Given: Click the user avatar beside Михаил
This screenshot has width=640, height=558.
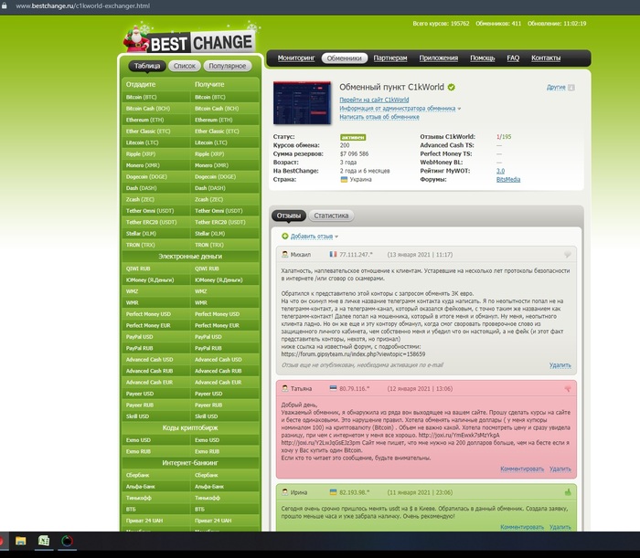Looking at the screenshot, I should (x=285, y=254).
